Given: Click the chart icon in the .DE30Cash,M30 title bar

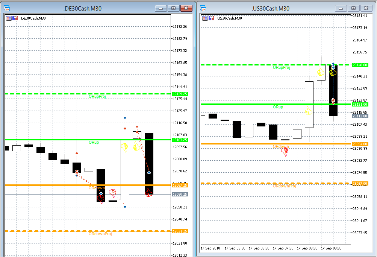Looking at the screenshot, I should coord(7,8).
